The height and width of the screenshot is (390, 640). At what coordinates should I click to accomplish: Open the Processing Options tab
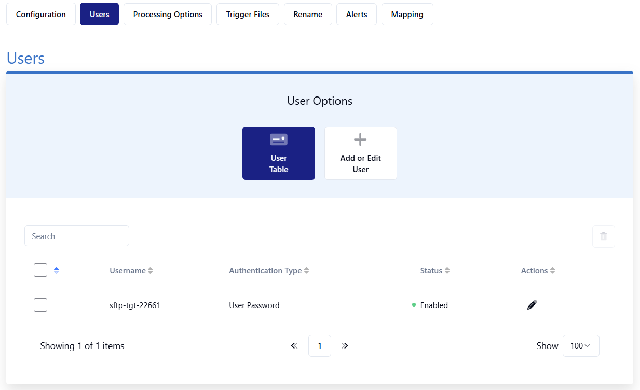(x=168, y=15)
